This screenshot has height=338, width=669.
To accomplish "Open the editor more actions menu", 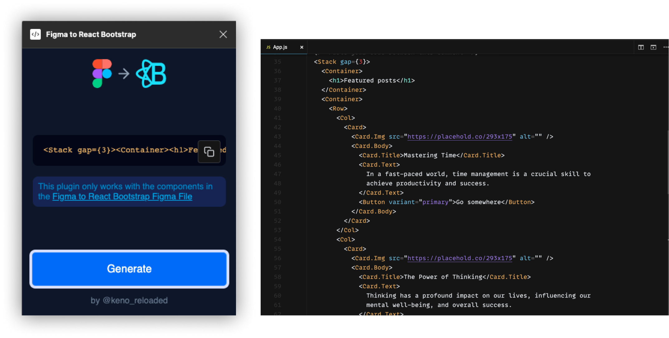I will click(x=666, y=47).
